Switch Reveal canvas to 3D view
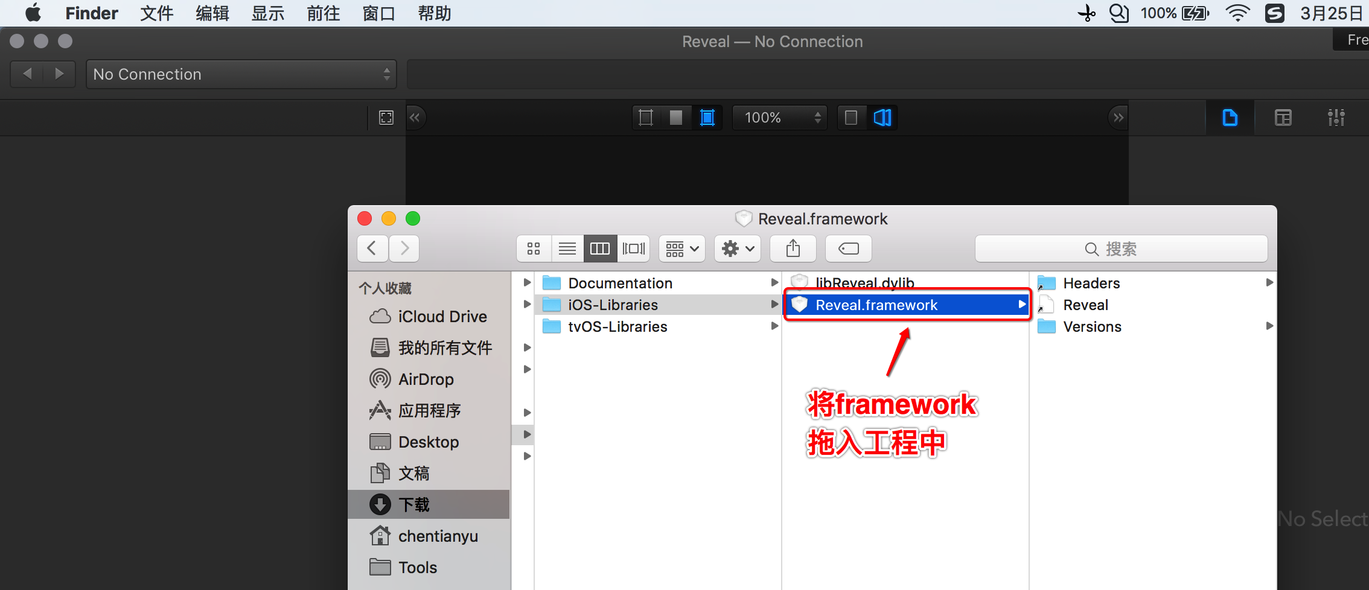 tap(882, 118)
